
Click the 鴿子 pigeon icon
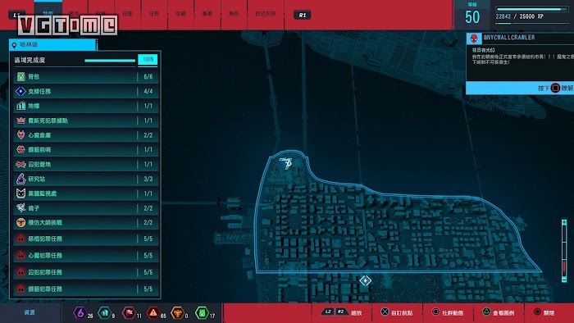(x=20, y=207)
